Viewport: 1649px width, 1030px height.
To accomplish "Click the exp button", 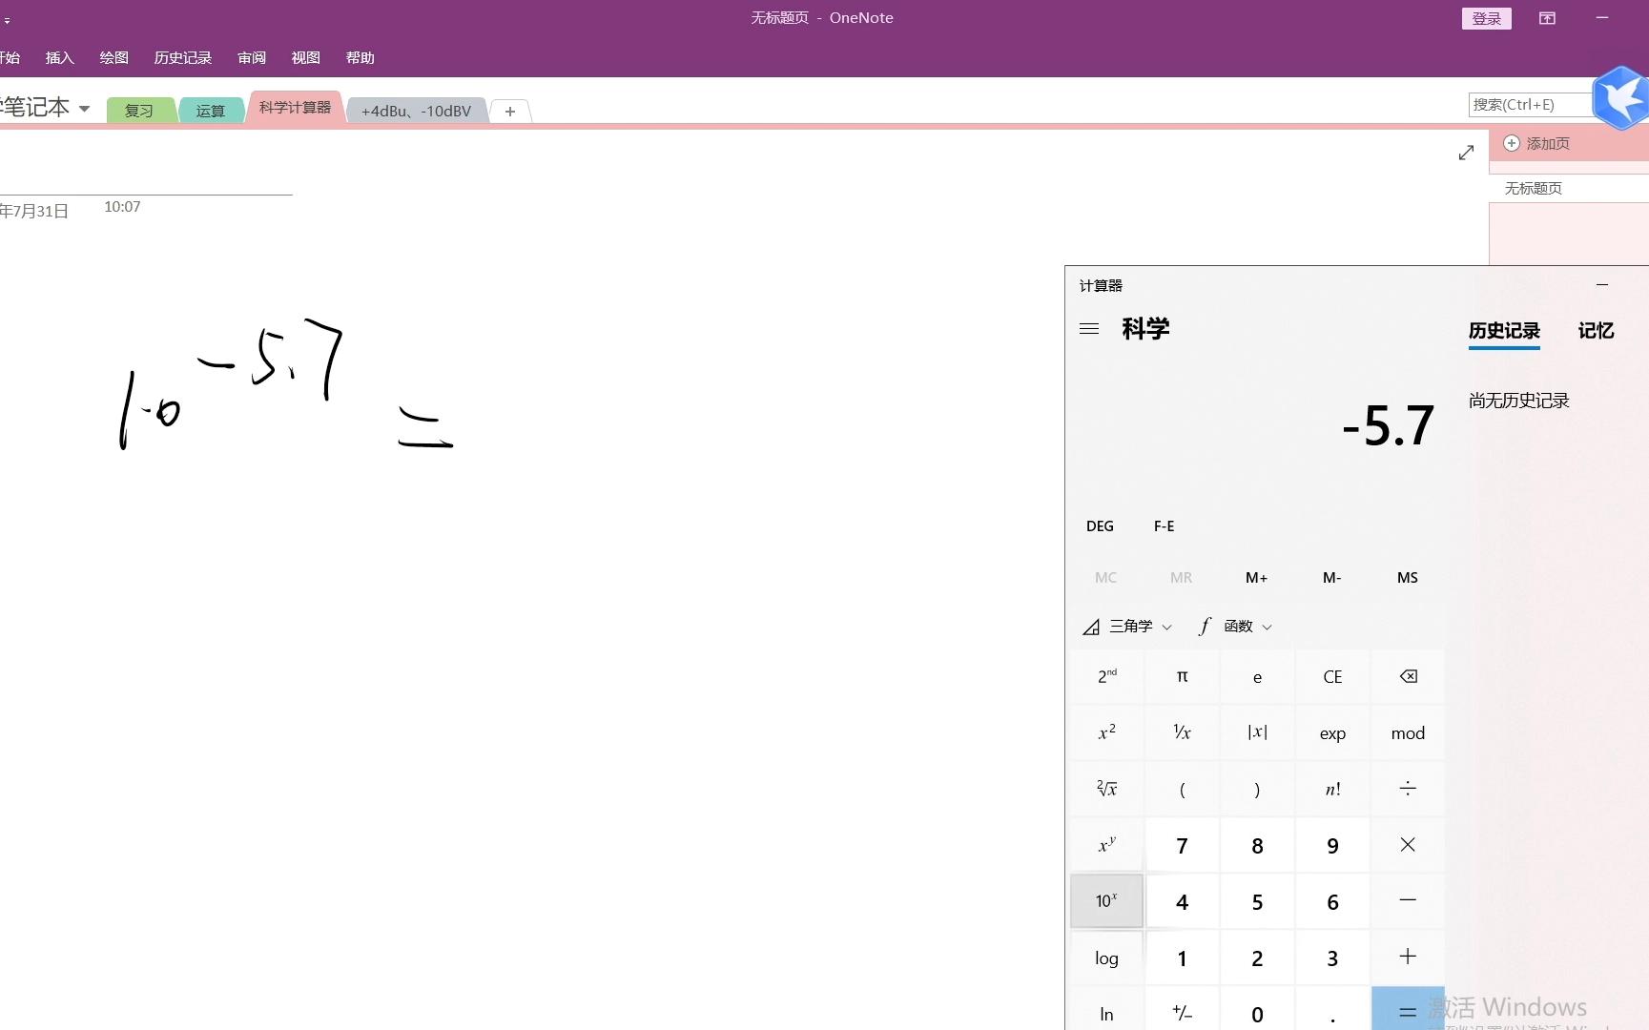I will [x=1332, y=732].
